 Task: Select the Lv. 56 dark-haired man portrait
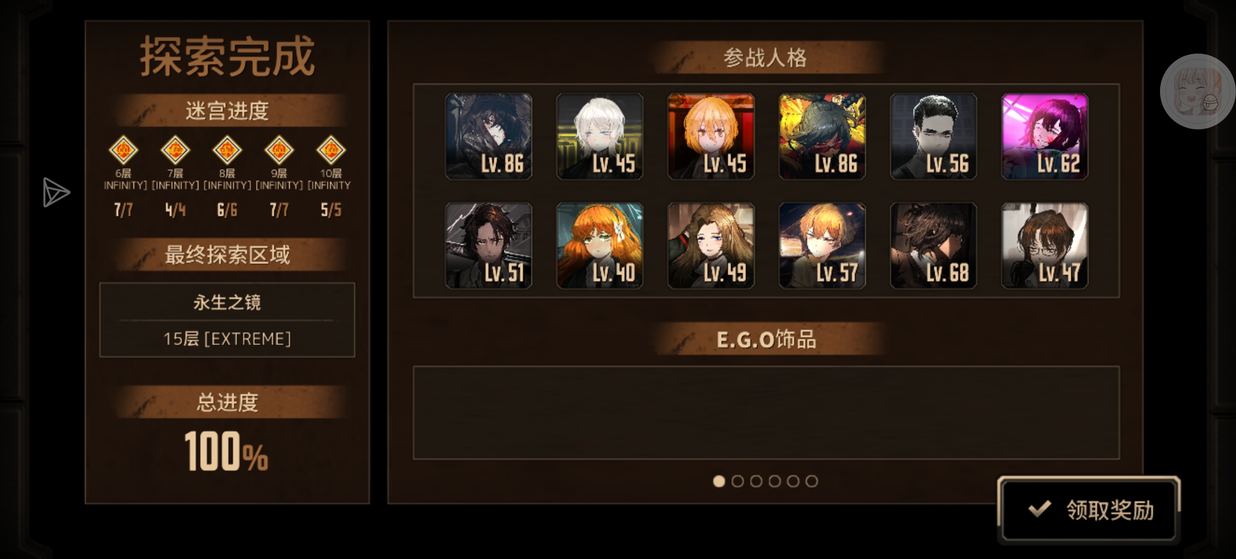[933, 136]
